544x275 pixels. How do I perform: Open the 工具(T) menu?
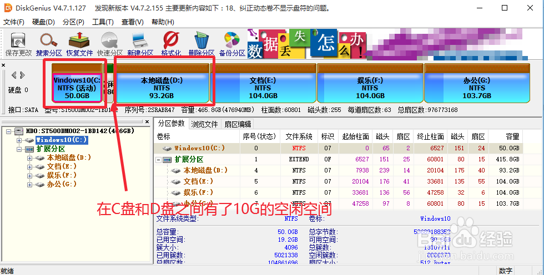pos(103,22)
